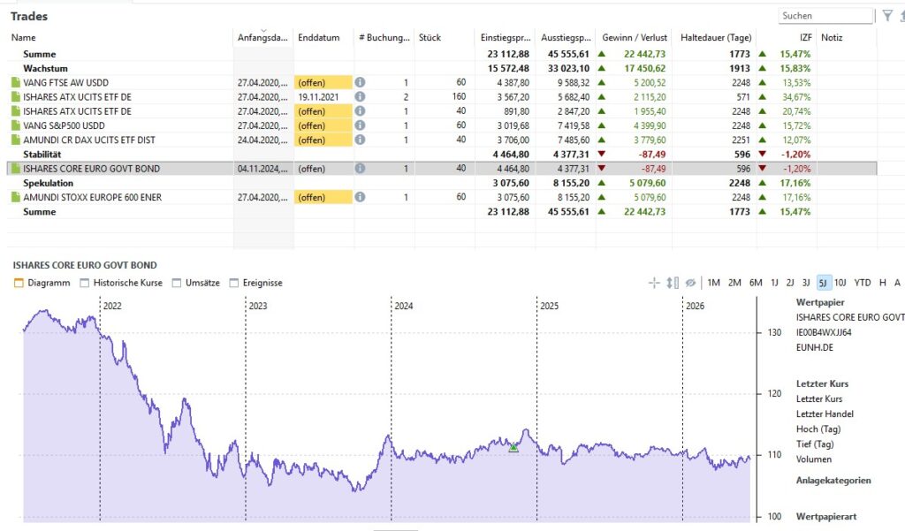Sort by the Name column header
This screenshot has width=905, height=531.
(x=120, y=37)
